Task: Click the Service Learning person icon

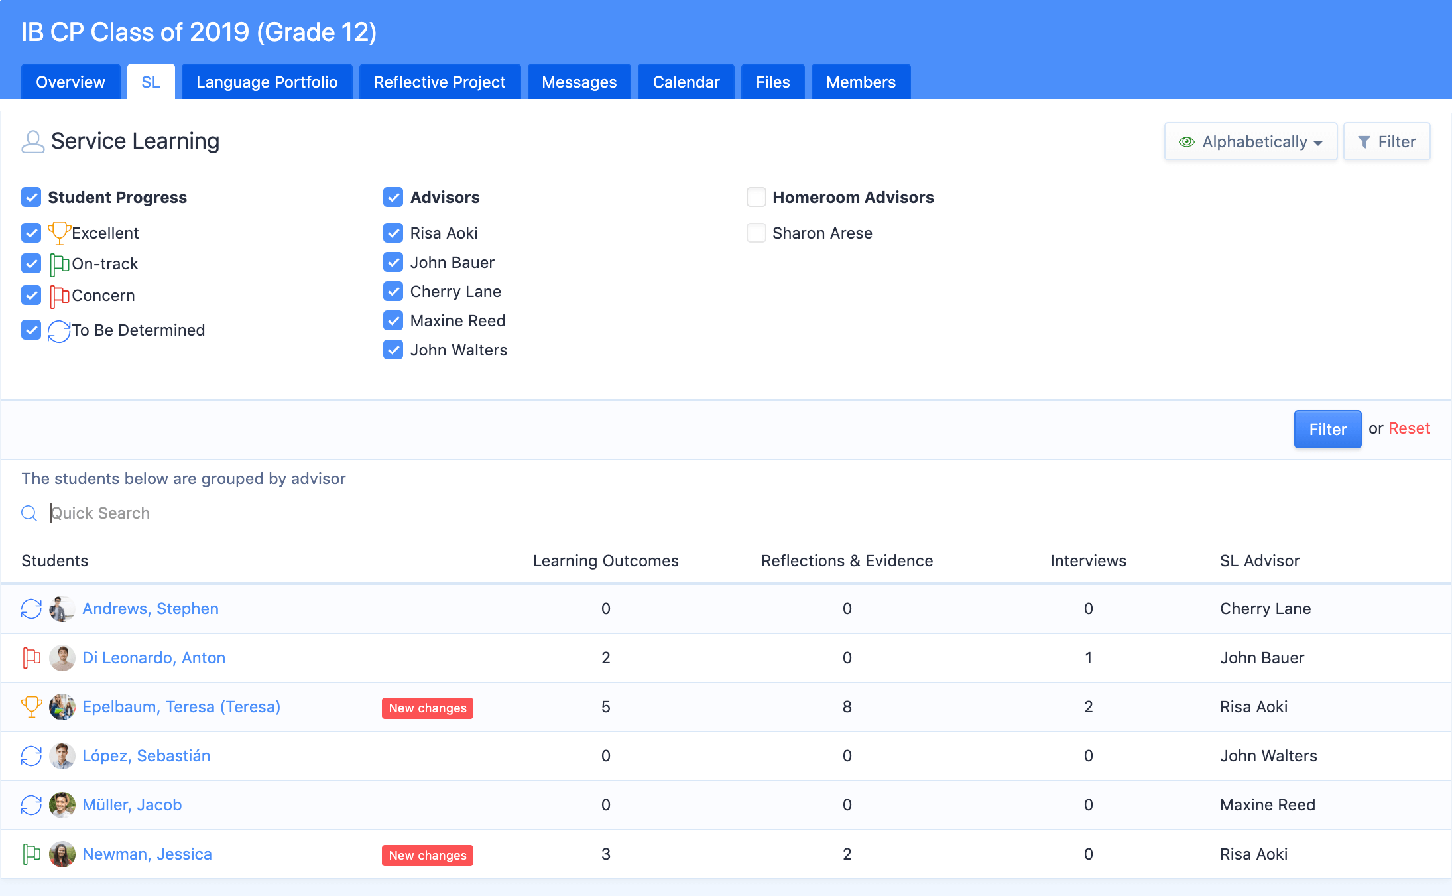Action: (32, 141)
